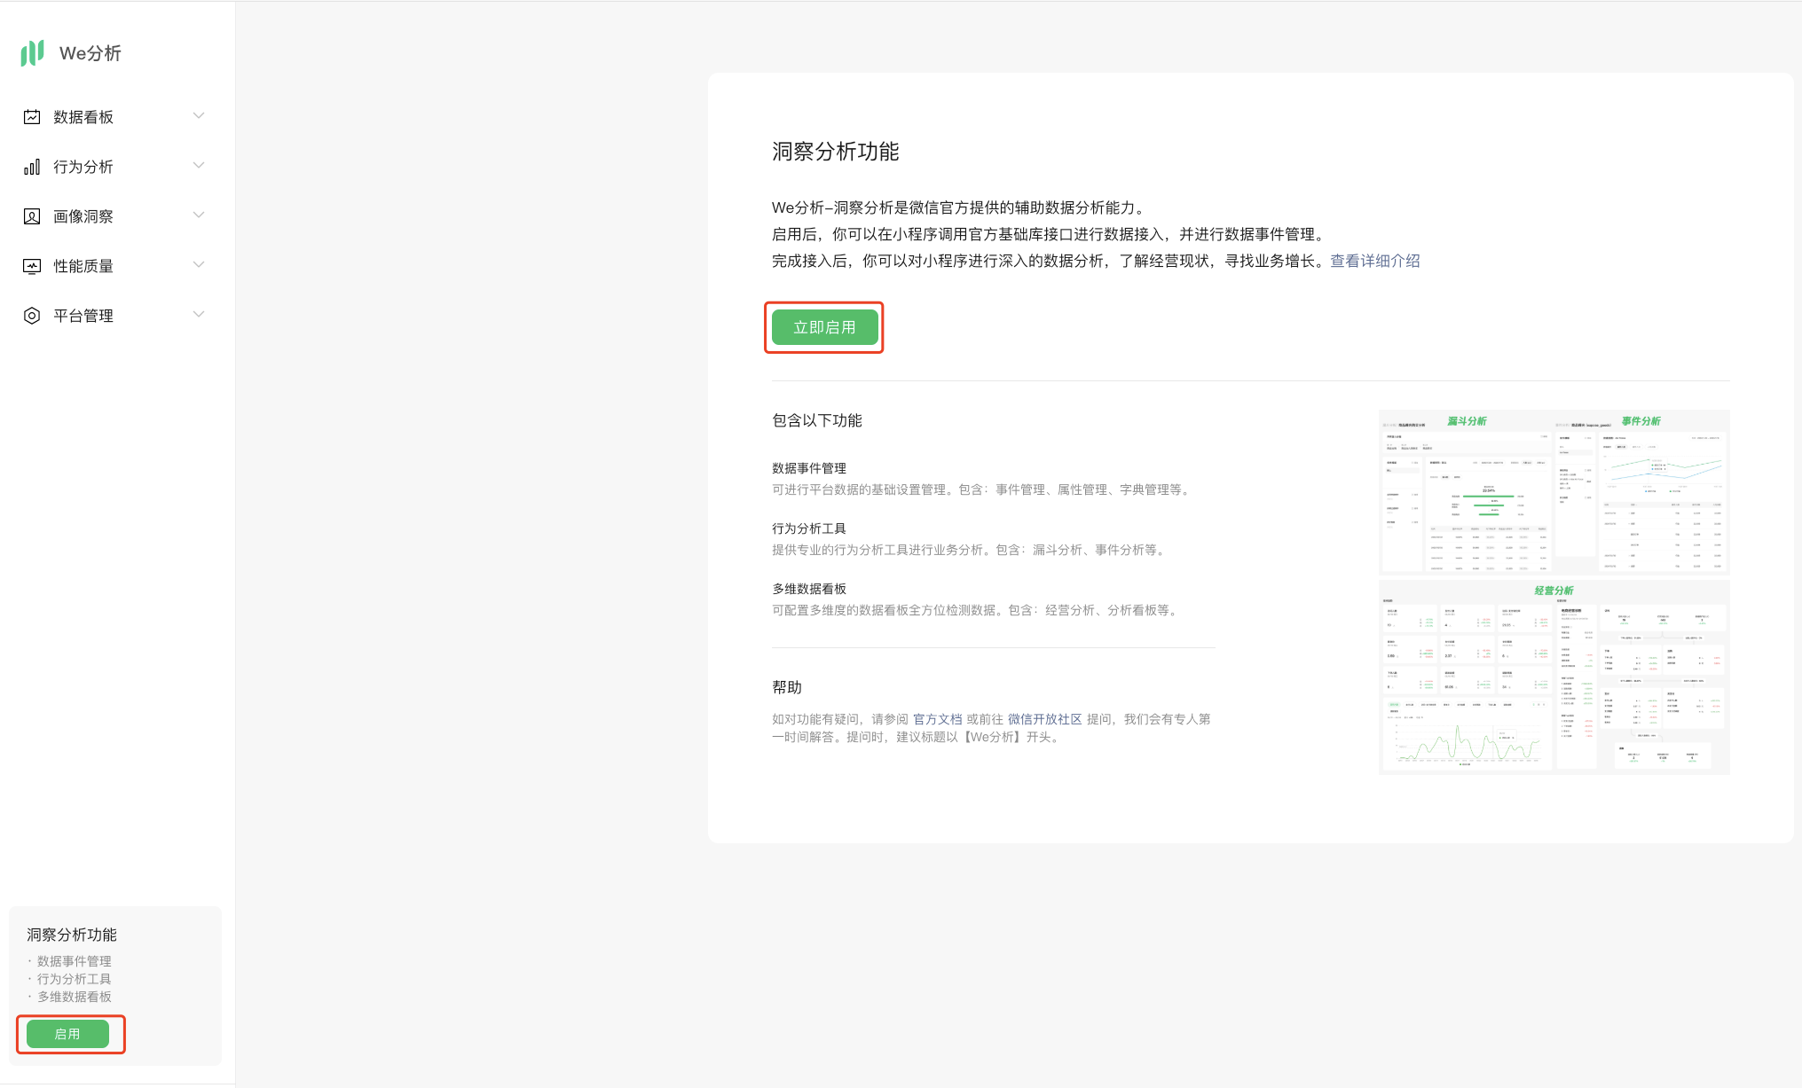
Task: Click the 数据事件管理 feature title
Action: click(x=809, y=468)
